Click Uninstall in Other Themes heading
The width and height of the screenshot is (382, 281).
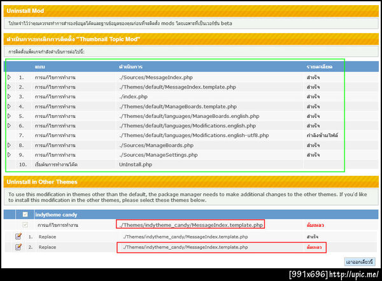click(42, 182)
